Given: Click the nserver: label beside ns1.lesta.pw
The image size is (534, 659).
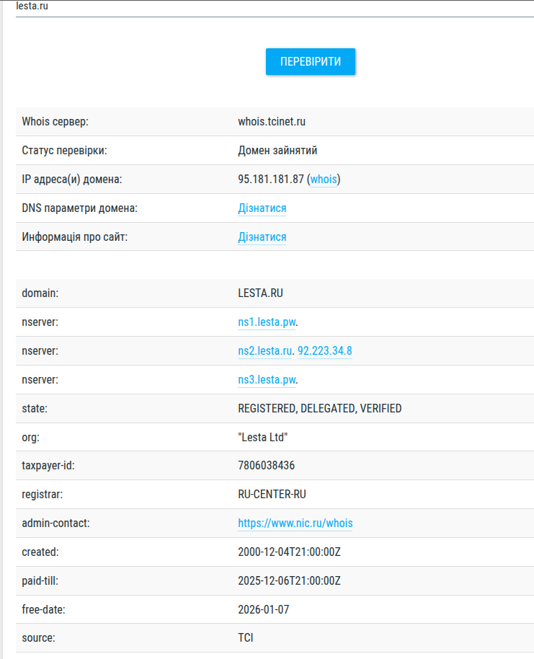Looking at the screenshot, I should point(40,322).
